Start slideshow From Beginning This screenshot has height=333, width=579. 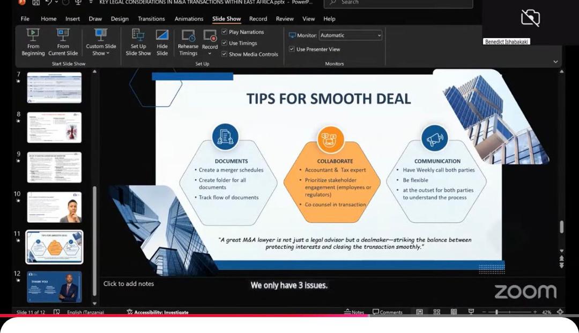33,42
